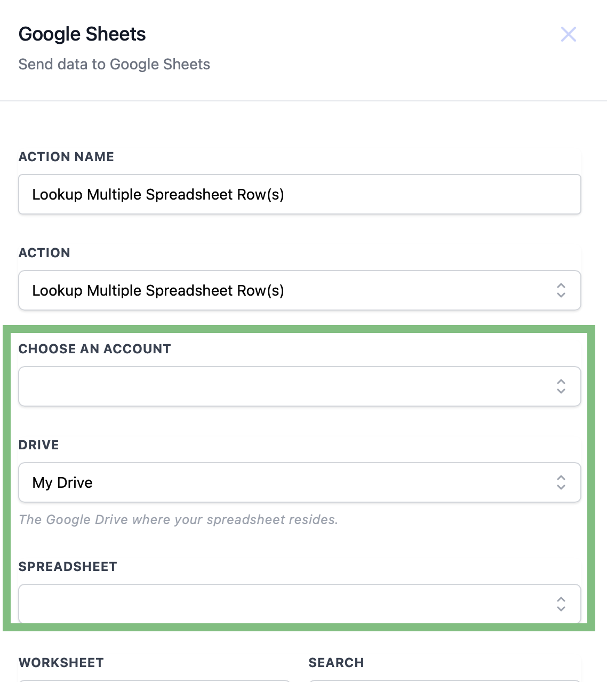Open the Drive dropdown showing My Drive
Image resolution: width=607 pixels, height=682 pixels.
pyautogui.click(x=300, y=482)
